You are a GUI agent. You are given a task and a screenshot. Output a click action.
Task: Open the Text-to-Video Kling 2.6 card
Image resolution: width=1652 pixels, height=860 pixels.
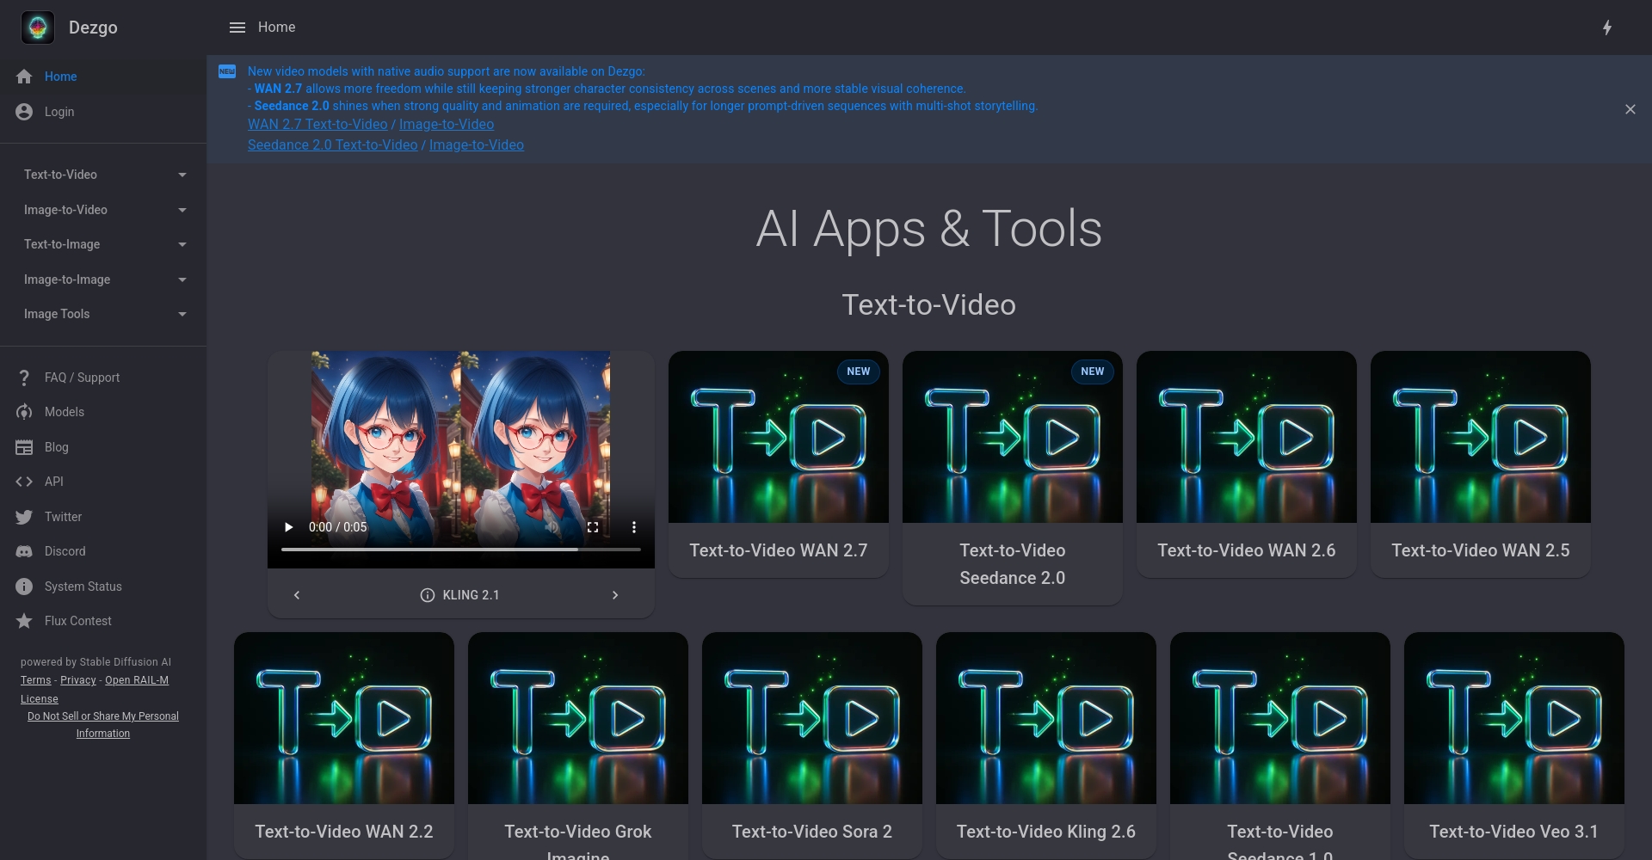coord(1046,746)
